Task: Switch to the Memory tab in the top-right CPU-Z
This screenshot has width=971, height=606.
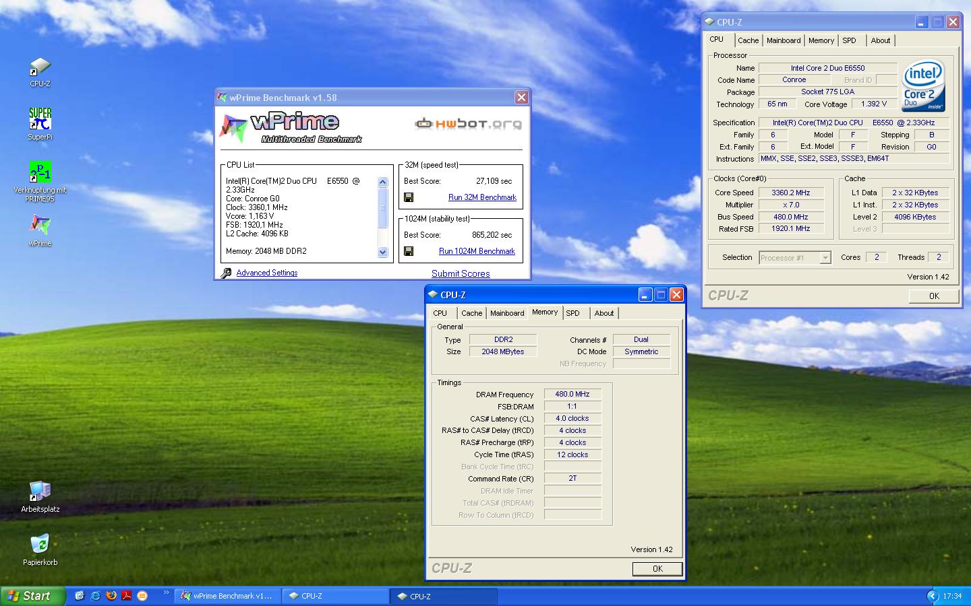Action: (x=821, y=40)
